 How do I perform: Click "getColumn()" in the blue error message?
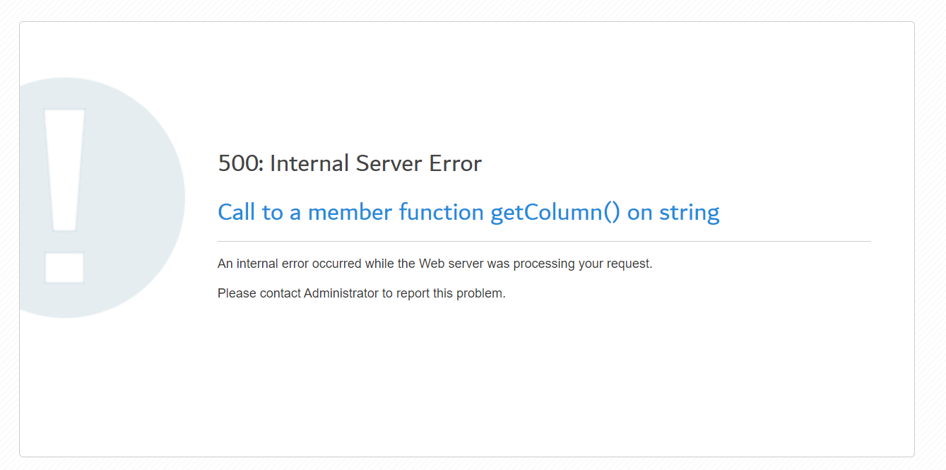pos(555,212)
